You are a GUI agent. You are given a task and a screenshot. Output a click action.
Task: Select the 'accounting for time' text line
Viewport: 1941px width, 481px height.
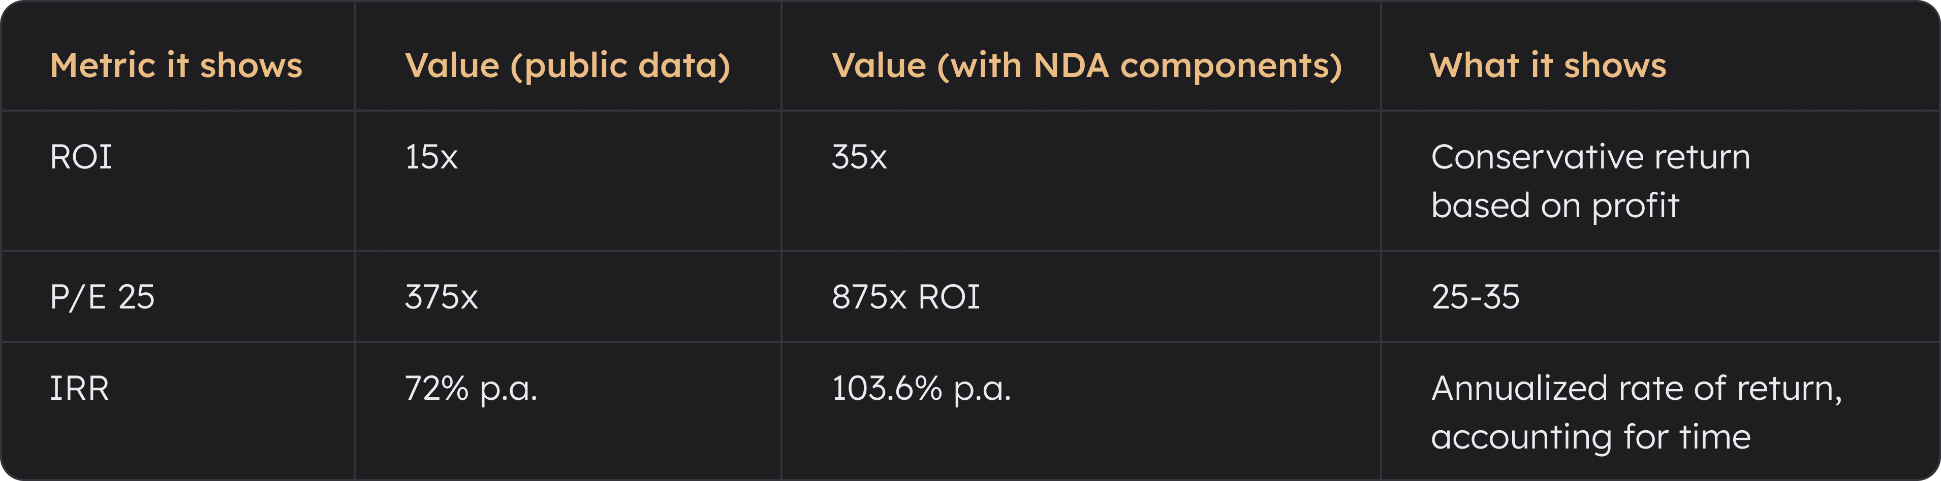pos(1590,437)
